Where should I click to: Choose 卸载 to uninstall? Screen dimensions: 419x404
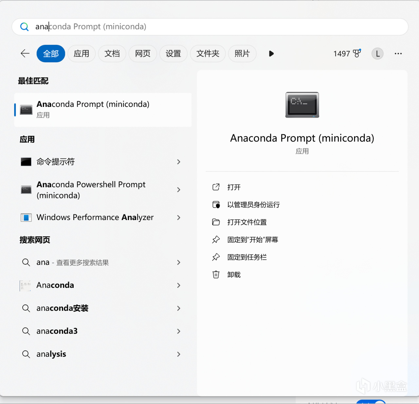tap(234, 274)
